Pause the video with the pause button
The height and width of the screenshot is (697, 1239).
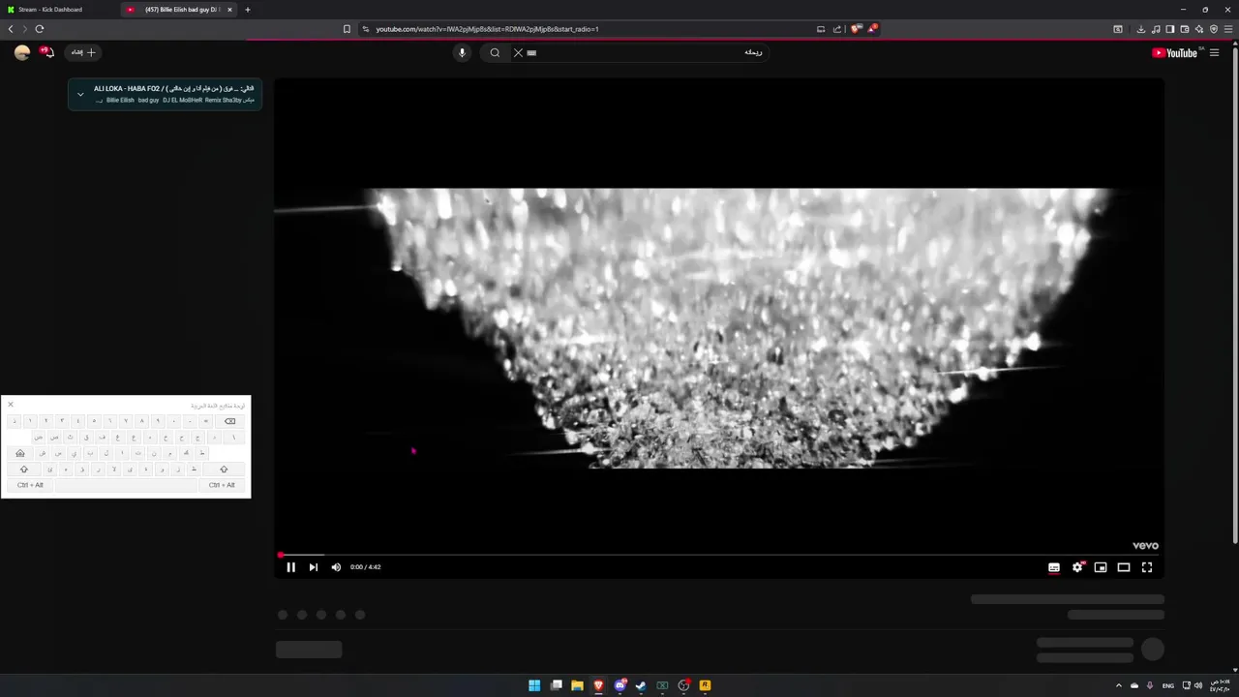click(x=290, y=567)
